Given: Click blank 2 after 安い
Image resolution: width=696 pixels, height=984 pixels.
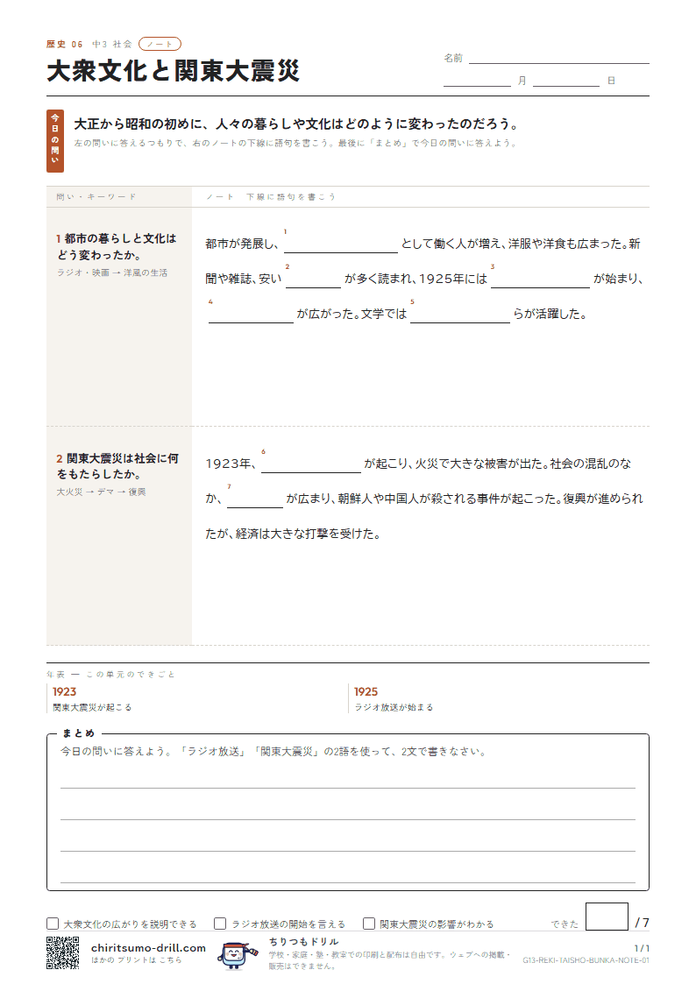Looking at the screenshot, I should point(313,280).
